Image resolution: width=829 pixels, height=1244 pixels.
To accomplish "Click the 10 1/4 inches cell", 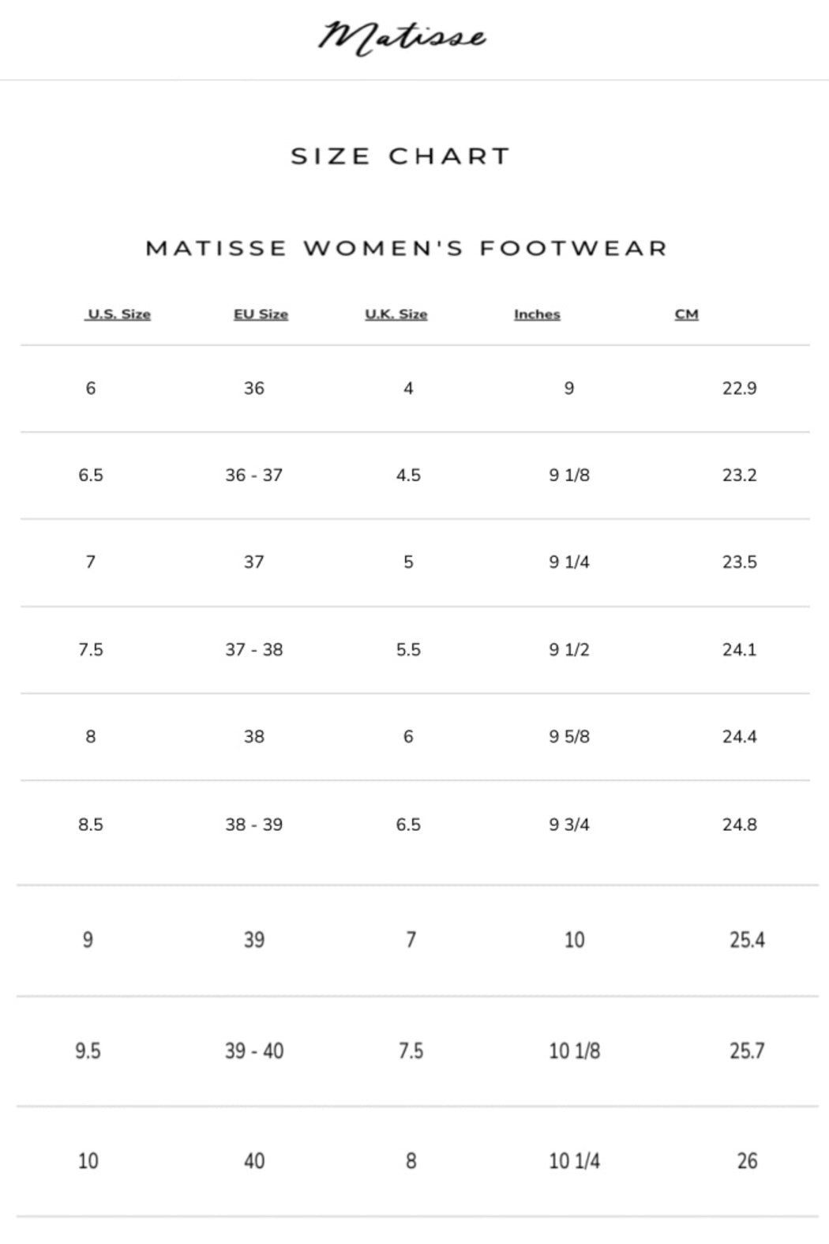I will point(574,1161).
